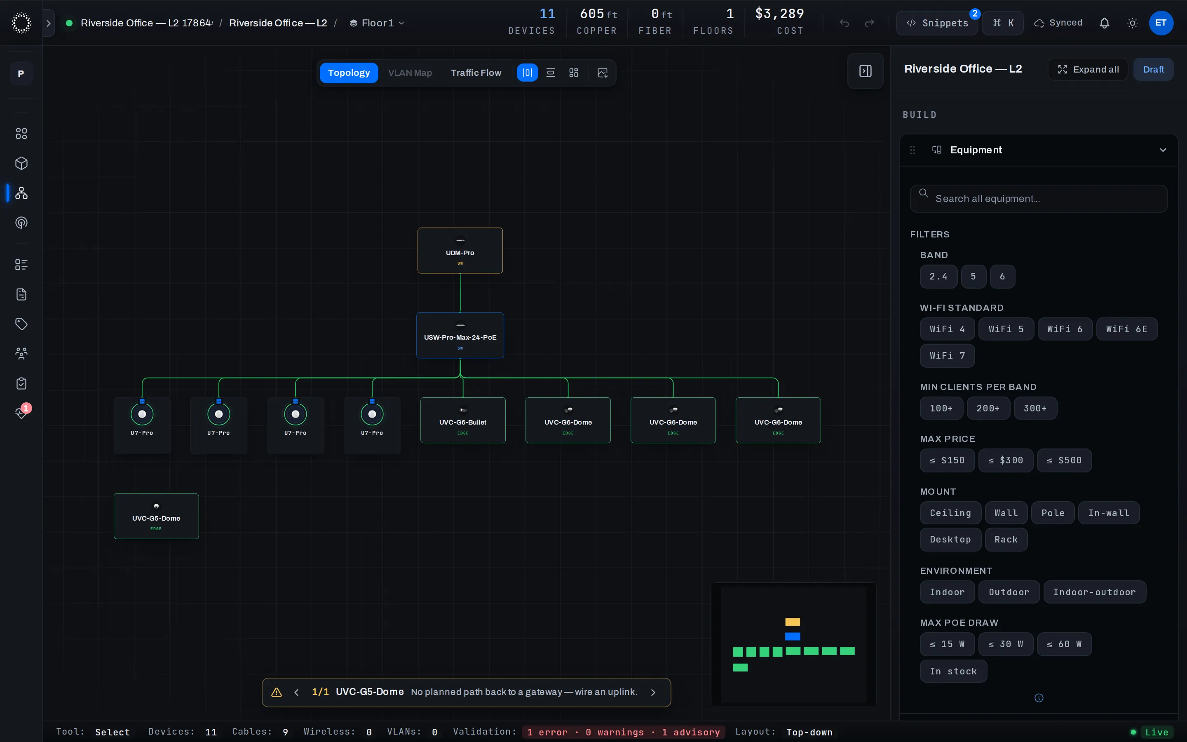Click the validation summary in the status bar

click(624, 732)
